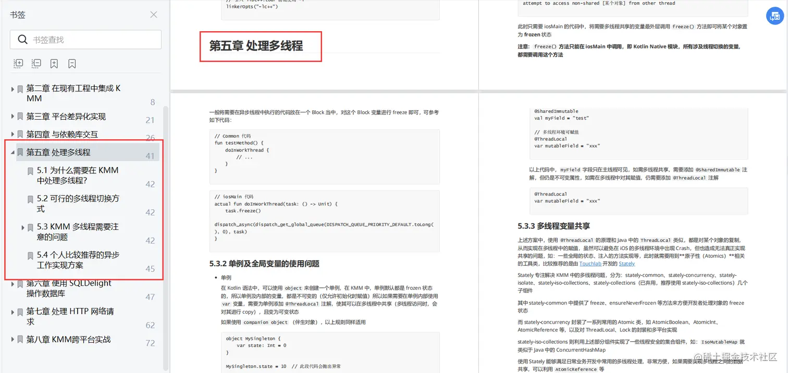
Task: Select the add bookmark icon
Action: point(54,63)
